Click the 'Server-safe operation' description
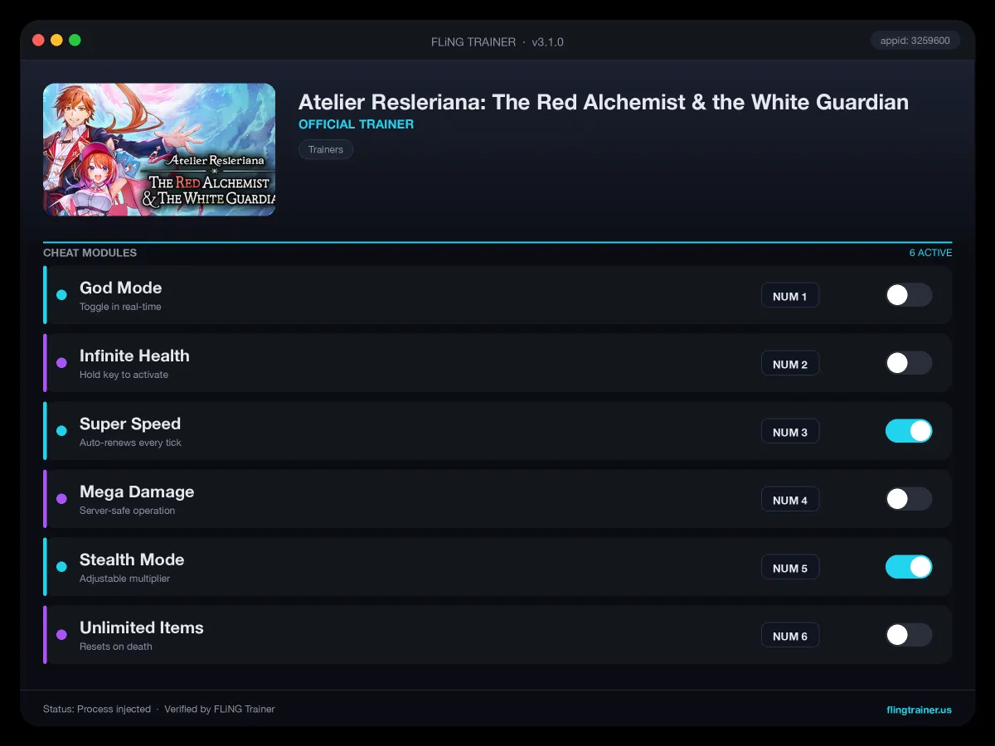Image resolution: width=995 pixels, height=746 pixels. 127,511
